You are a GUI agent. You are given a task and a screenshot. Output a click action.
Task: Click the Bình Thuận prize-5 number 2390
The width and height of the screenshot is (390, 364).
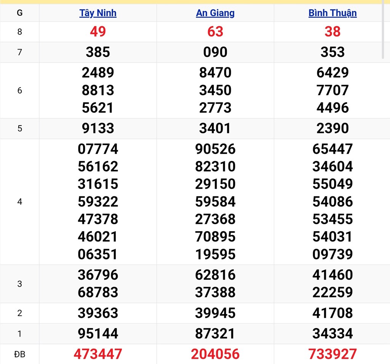point(332,128)
